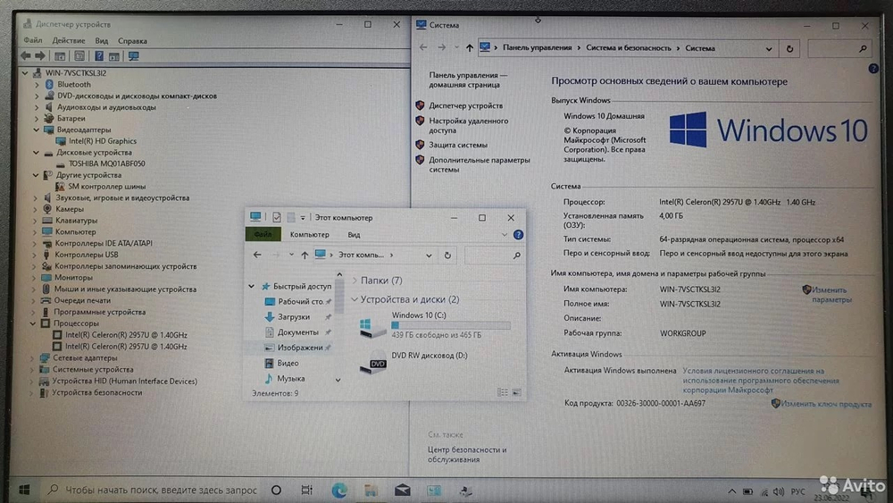Open address bar dropdown in This PC window

(x=429, y=256)
